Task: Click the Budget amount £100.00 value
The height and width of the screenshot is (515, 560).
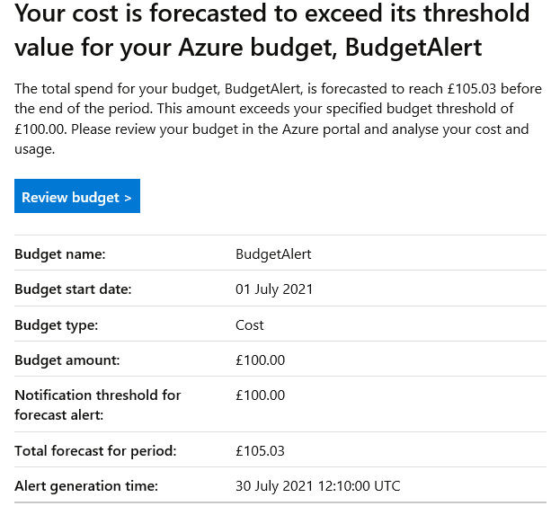Action: click(260, 360)
